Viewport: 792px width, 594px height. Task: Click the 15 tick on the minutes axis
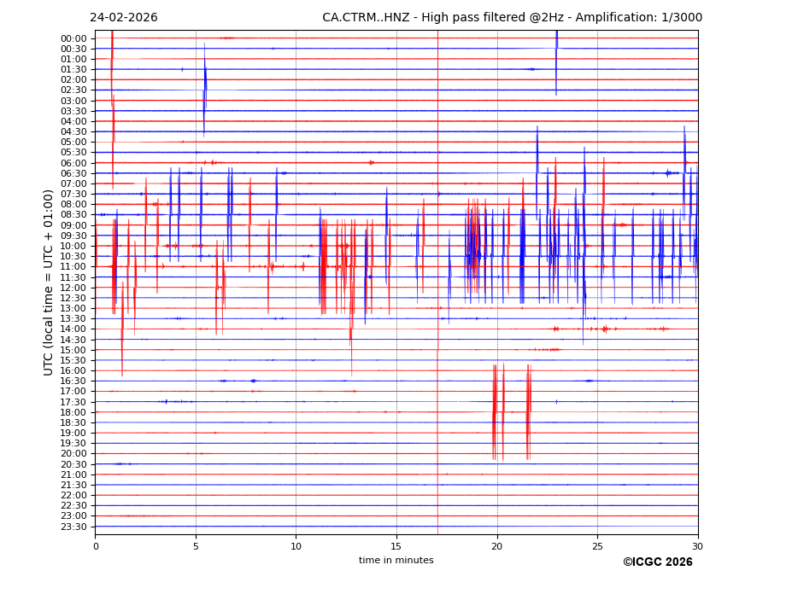(396, 546)
